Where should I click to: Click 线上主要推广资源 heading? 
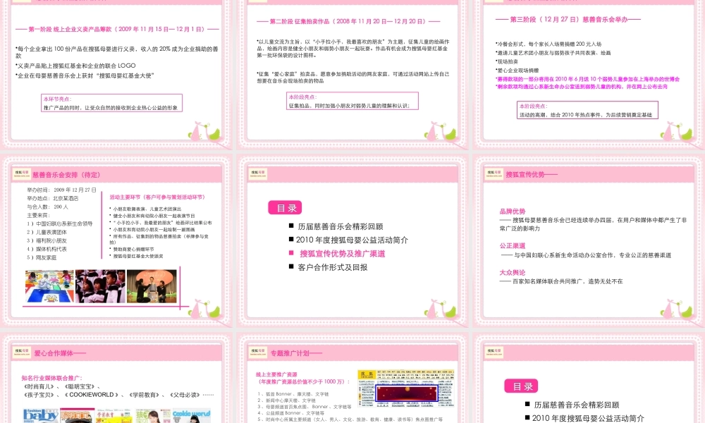(x=276, y=374)
